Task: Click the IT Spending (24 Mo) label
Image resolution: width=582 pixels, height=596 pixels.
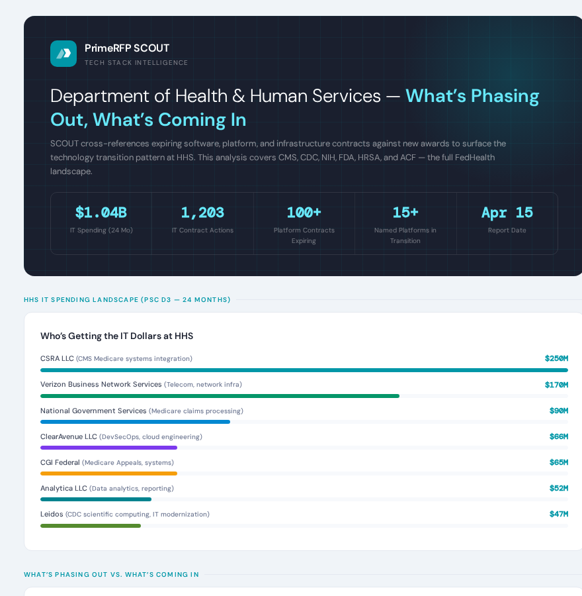Action: pos(101,230)
